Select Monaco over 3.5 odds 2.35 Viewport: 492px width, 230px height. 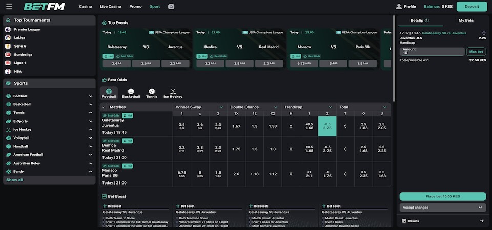pos(364,174)
